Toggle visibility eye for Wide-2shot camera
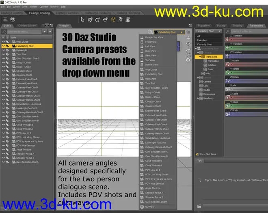268x213 pixels. [4, 41]
